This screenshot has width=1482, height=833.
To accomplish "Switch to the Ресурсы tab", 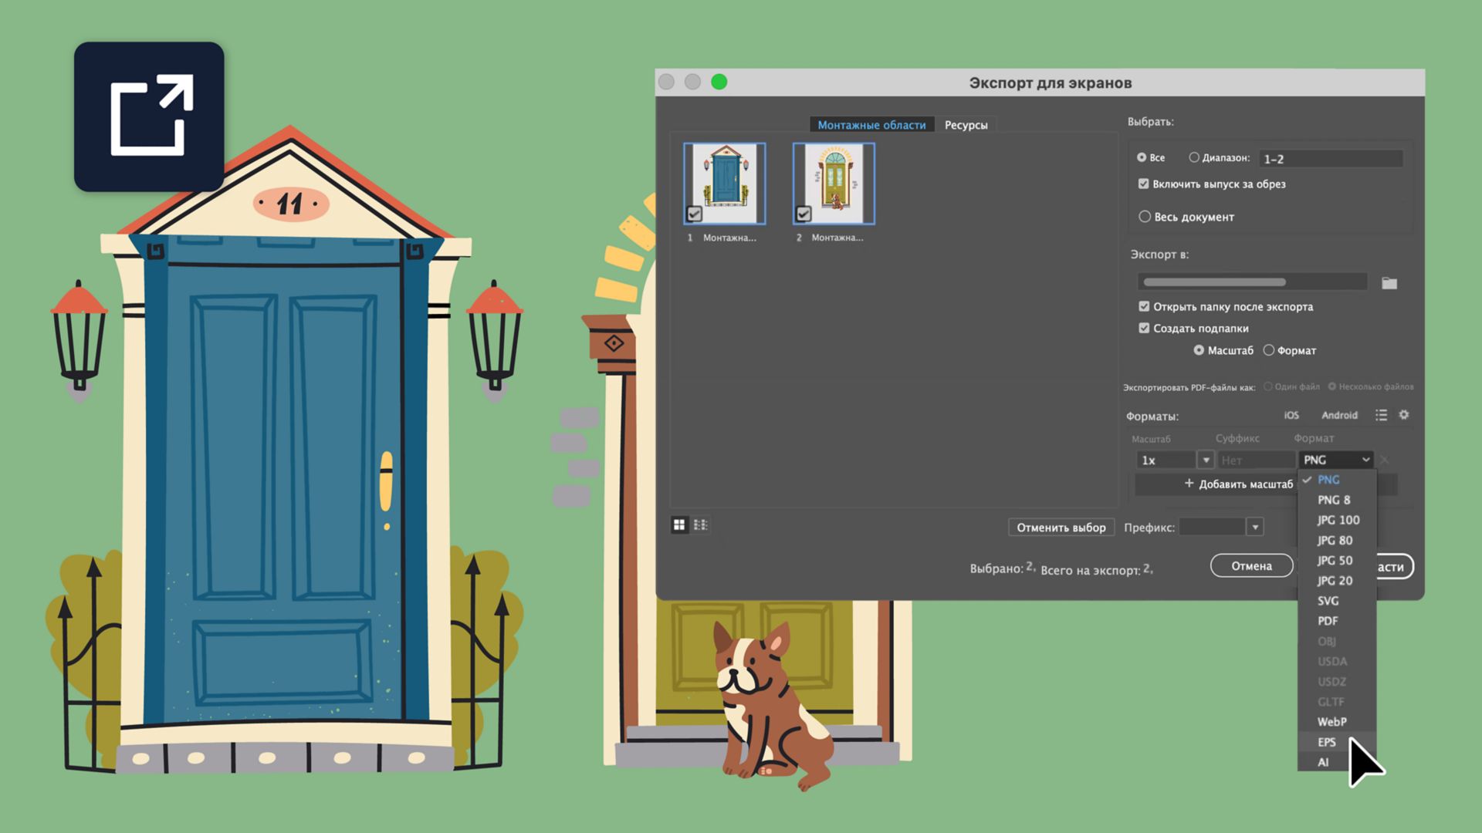I will 966,125.
